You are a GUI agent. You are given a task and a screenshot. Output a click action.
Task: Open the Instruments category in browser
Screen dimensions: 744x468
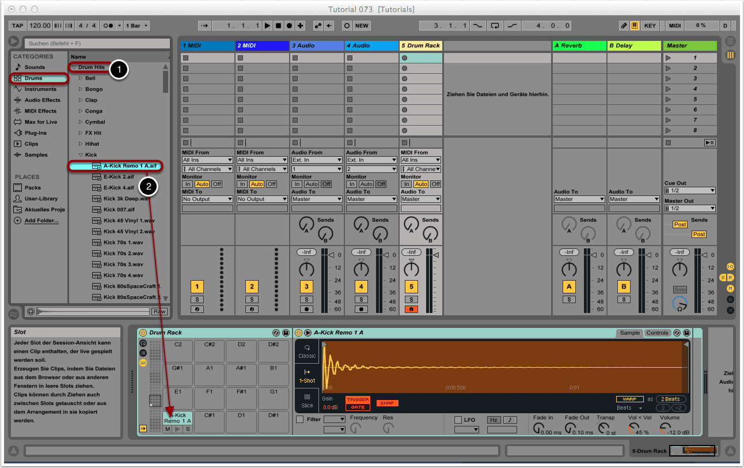[x=40, y=89]
